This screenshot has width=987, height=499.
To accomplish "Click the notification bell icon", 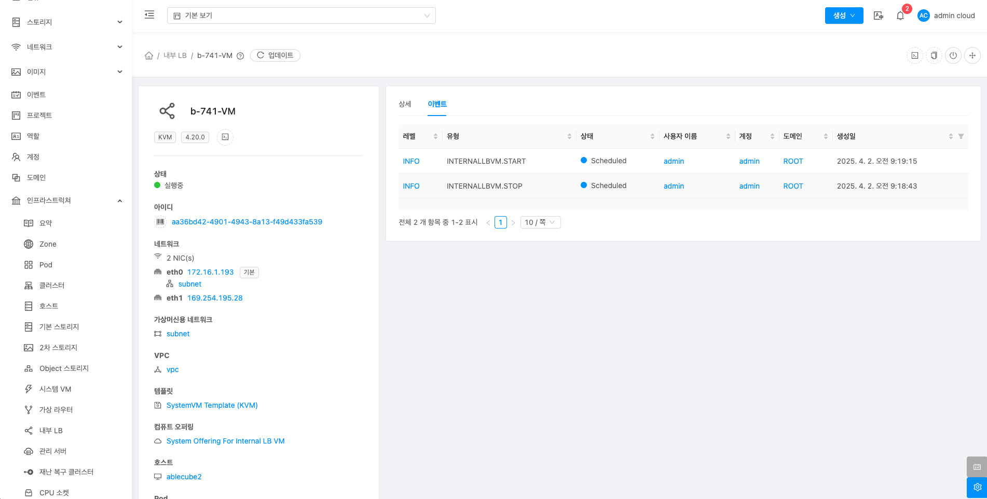I will [900, 16].
